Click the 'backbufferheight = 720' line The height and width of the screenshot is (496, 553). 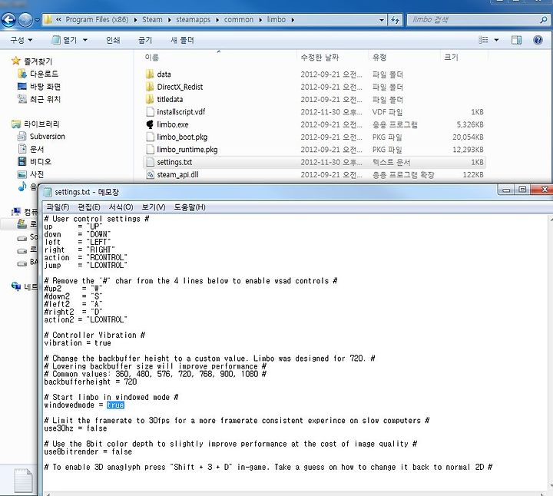[x=91, y=382]
